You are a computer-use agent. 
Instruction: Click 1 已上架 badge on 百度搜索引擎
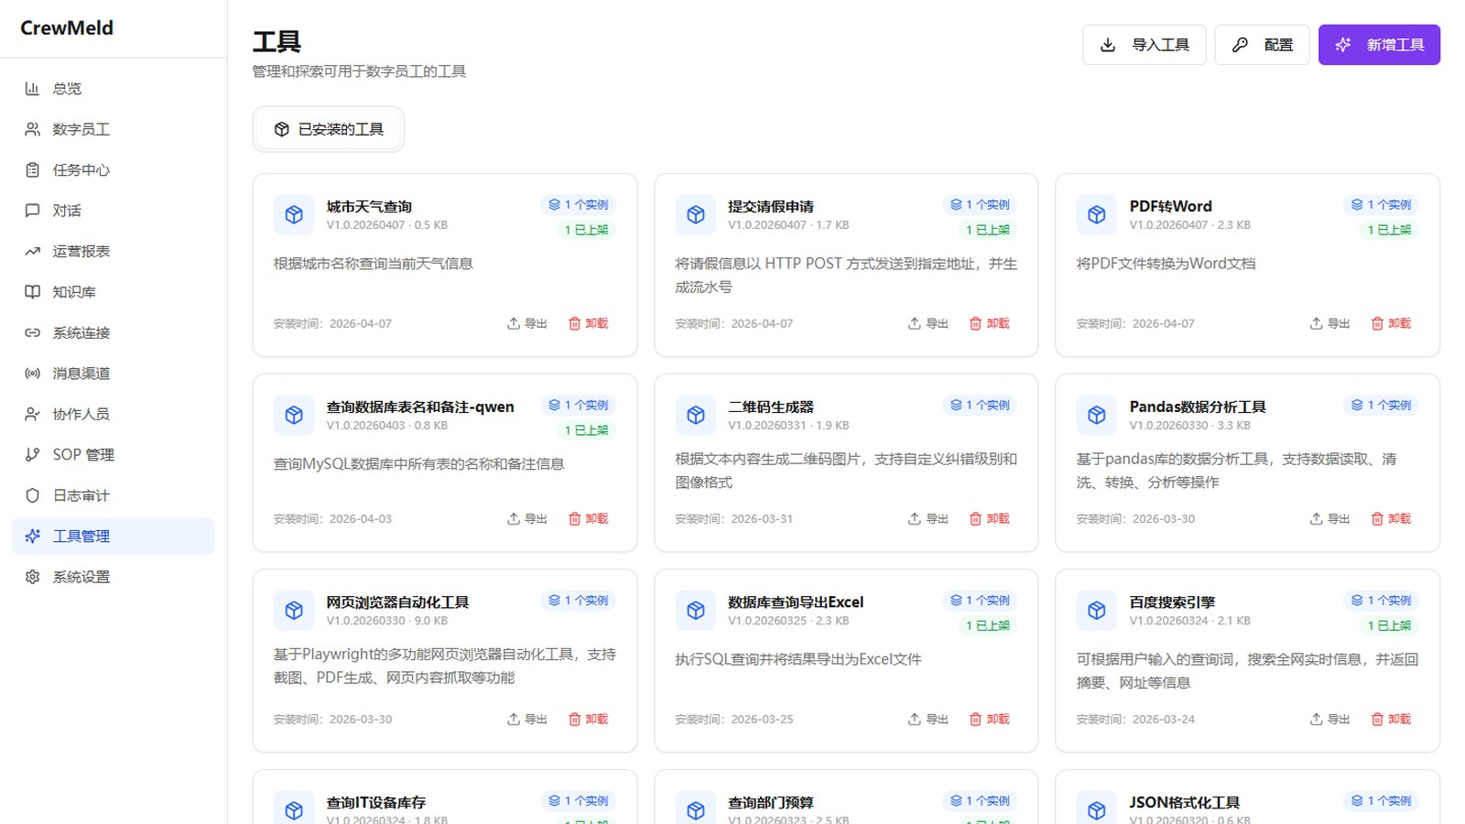1389,626
